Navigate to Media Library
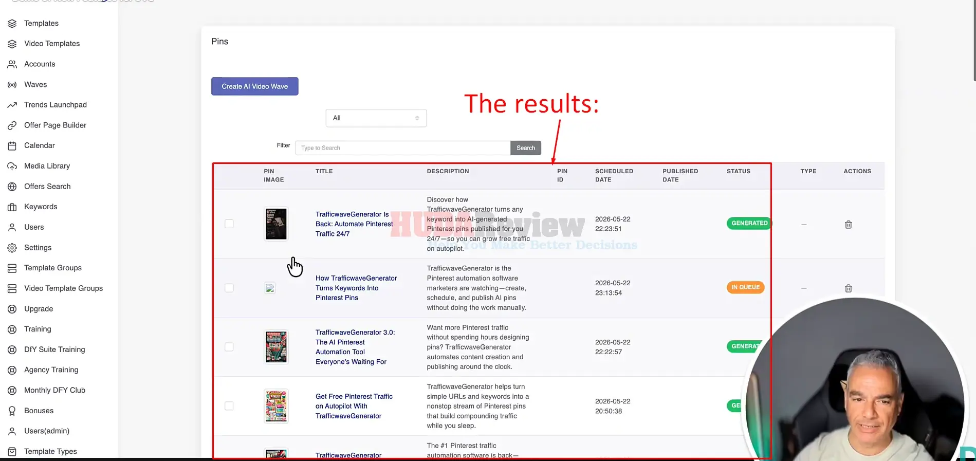Viewport: 976px width, 461px height. (47, 166)
